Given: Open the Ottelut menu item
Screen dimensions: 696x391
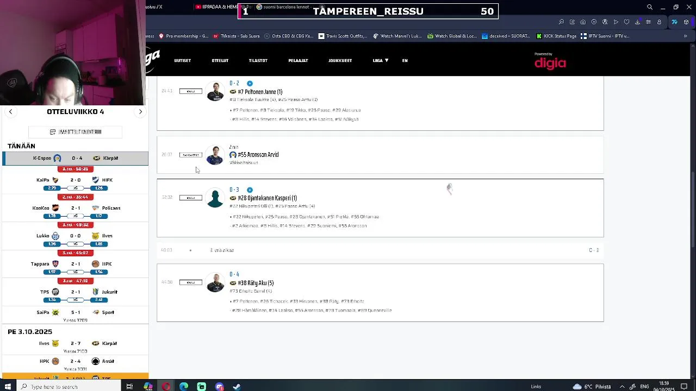Looking at the screenshot, I should point(220,60).
